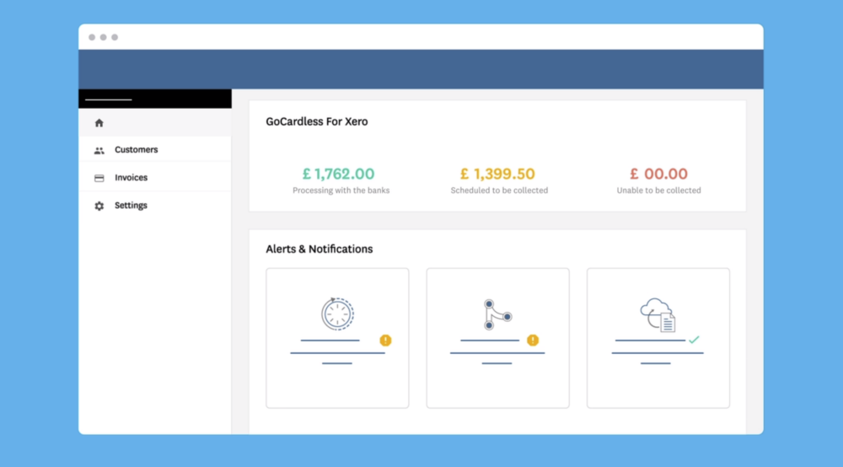Click the branch connection alert icon

497,314
